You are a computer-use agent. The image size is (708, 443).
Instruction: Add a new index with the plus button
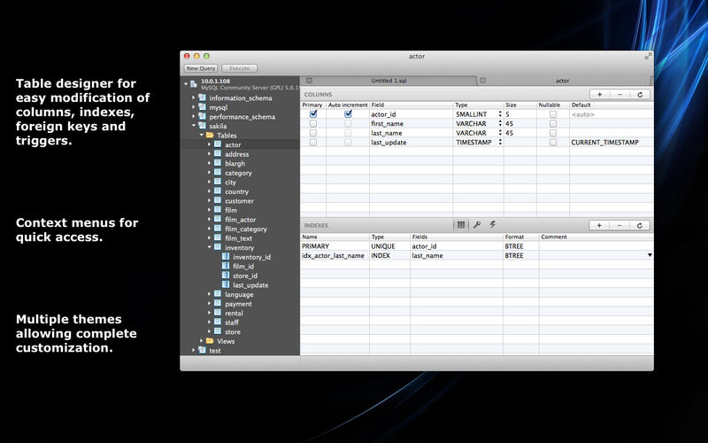point(599,225)
